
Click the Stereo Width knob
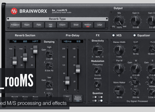(x=119, y=50)
